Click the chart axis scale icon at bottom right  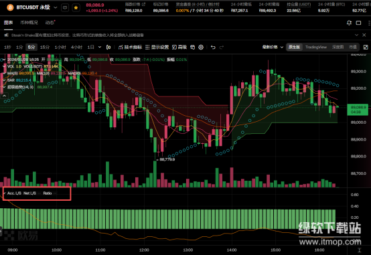click(359, 250)
